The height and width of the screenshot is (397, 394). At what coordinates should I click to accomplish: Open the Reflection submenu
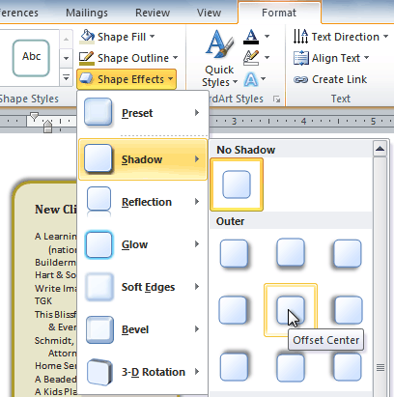(x=143, y=202)
